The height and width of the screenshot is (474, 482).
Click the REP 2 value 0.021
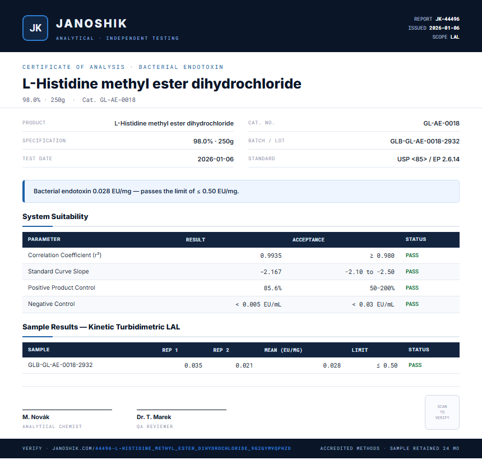point(244,365)
